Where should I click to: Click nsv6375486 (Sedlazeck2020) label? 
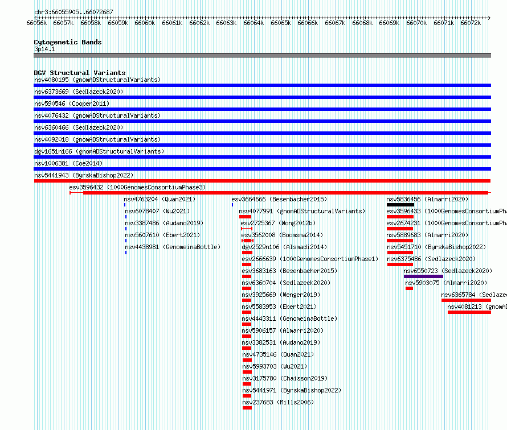(431, 259)
